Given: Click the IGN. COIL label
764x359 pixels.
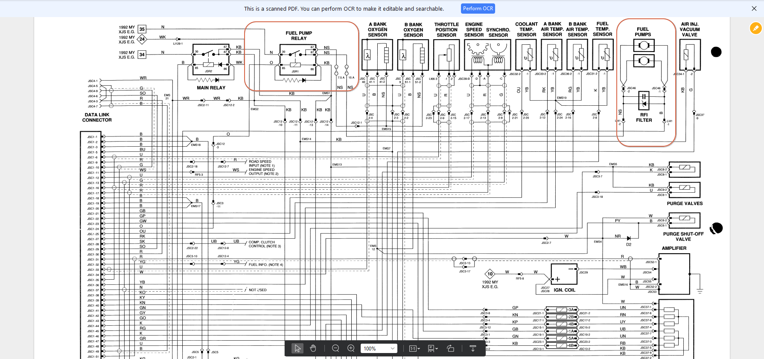Looking at the screenshot, I should [x=564, y=290].
